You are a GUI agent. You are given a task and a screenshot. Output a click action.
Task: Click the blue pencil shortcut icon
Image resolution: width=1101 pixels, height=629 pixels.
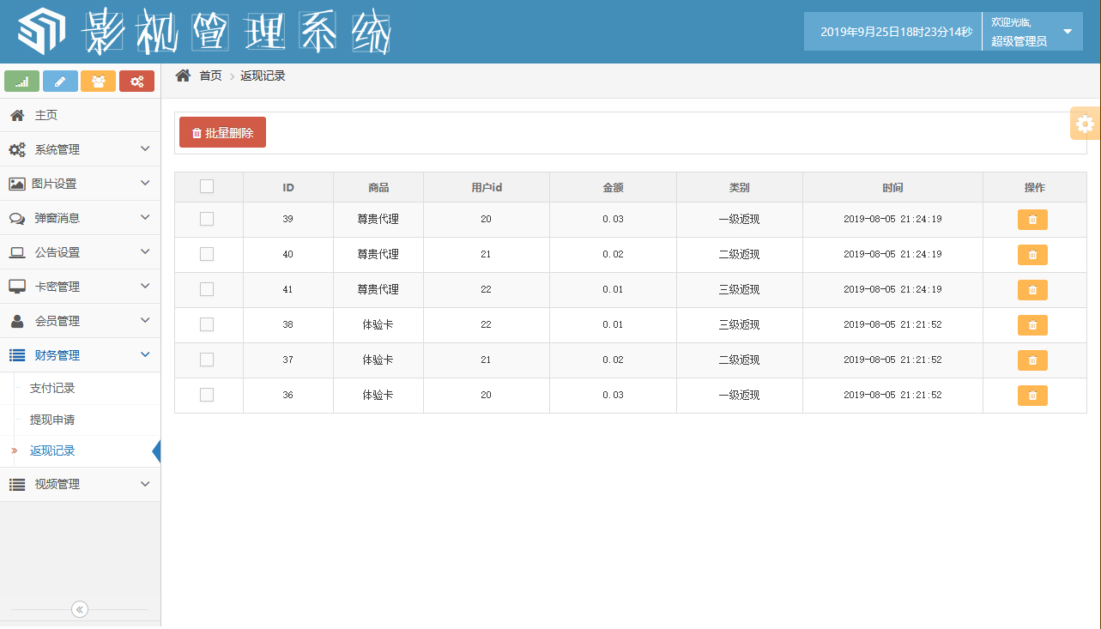60,82
